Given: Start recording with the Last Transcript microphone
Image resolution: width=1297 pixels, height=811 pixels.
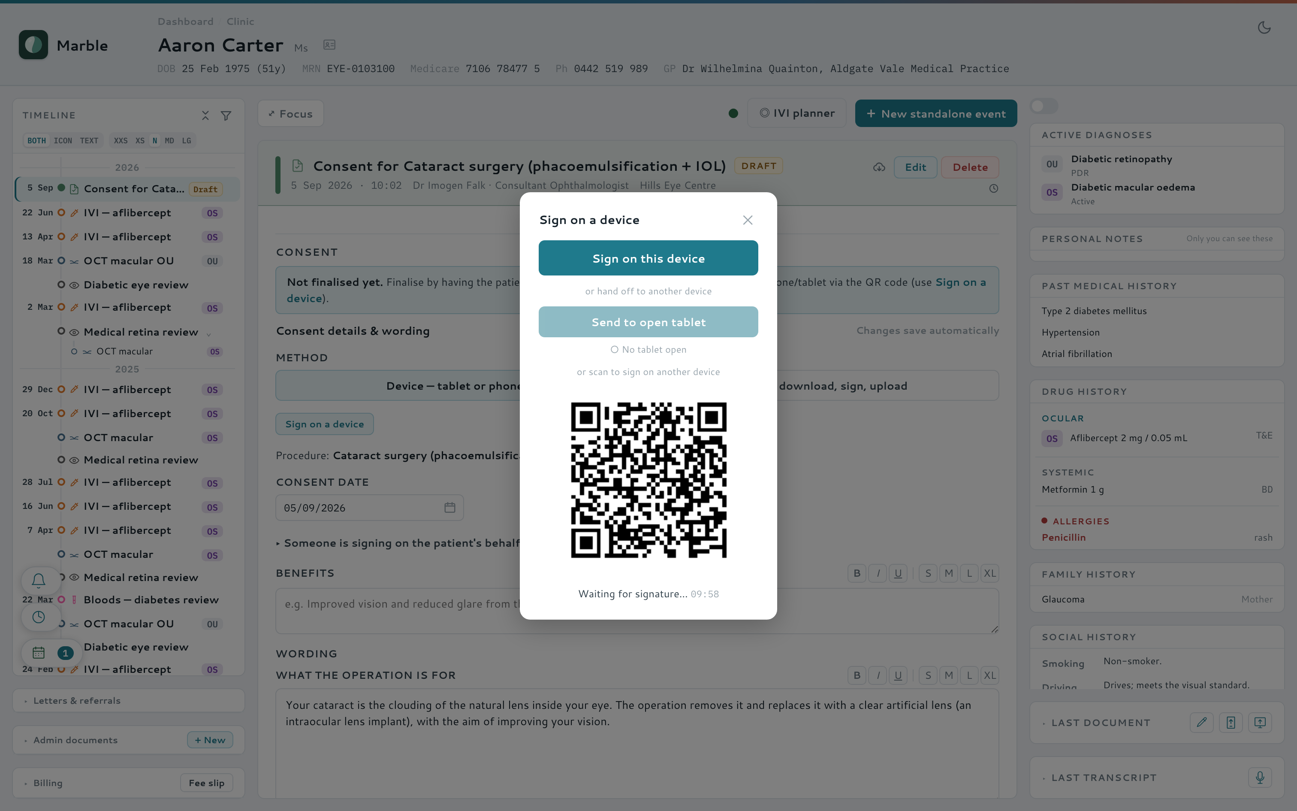Looking at the screenshot, I should pyautogui.click(x=1260, y=777).
